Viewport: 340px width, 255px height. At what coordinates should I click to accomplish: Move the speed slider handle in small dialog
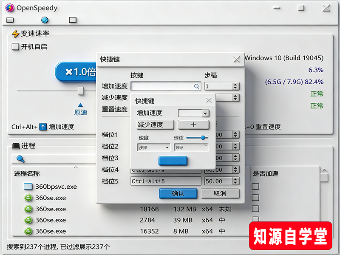204,138
